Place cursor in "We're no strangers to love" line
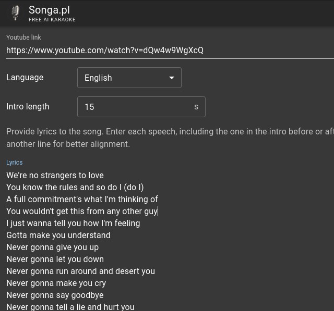Screen dimensions: 334x311 tap(55, 175)
